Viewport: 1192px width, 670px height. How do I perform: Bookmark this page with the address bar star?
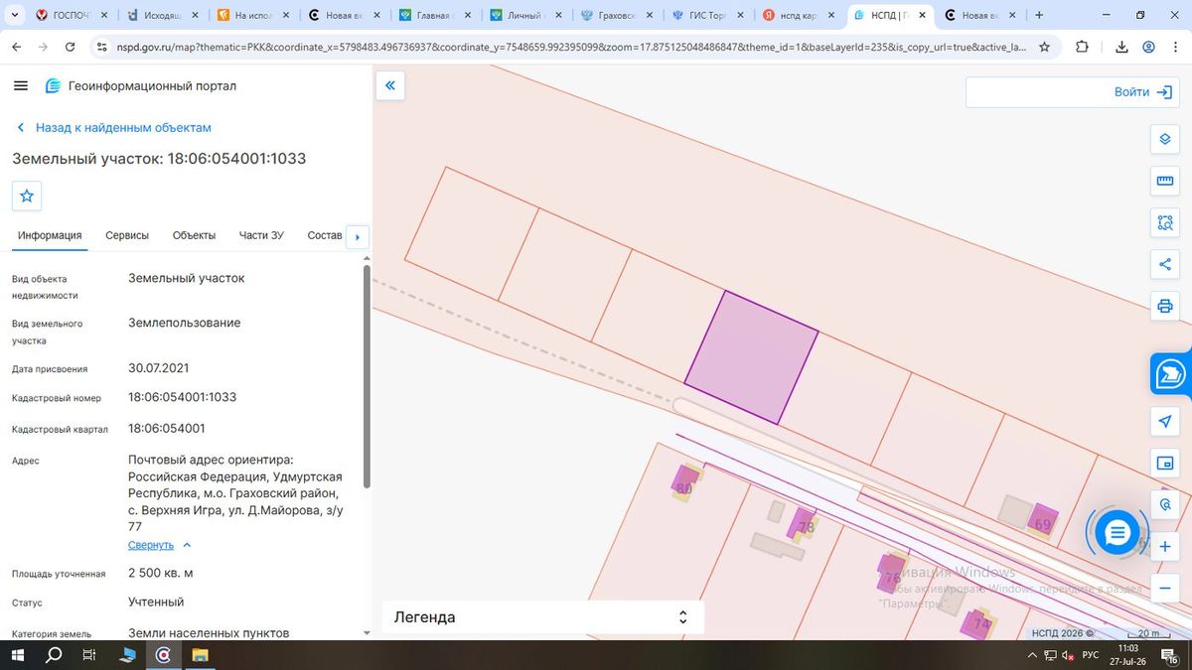click(1045, 47)
